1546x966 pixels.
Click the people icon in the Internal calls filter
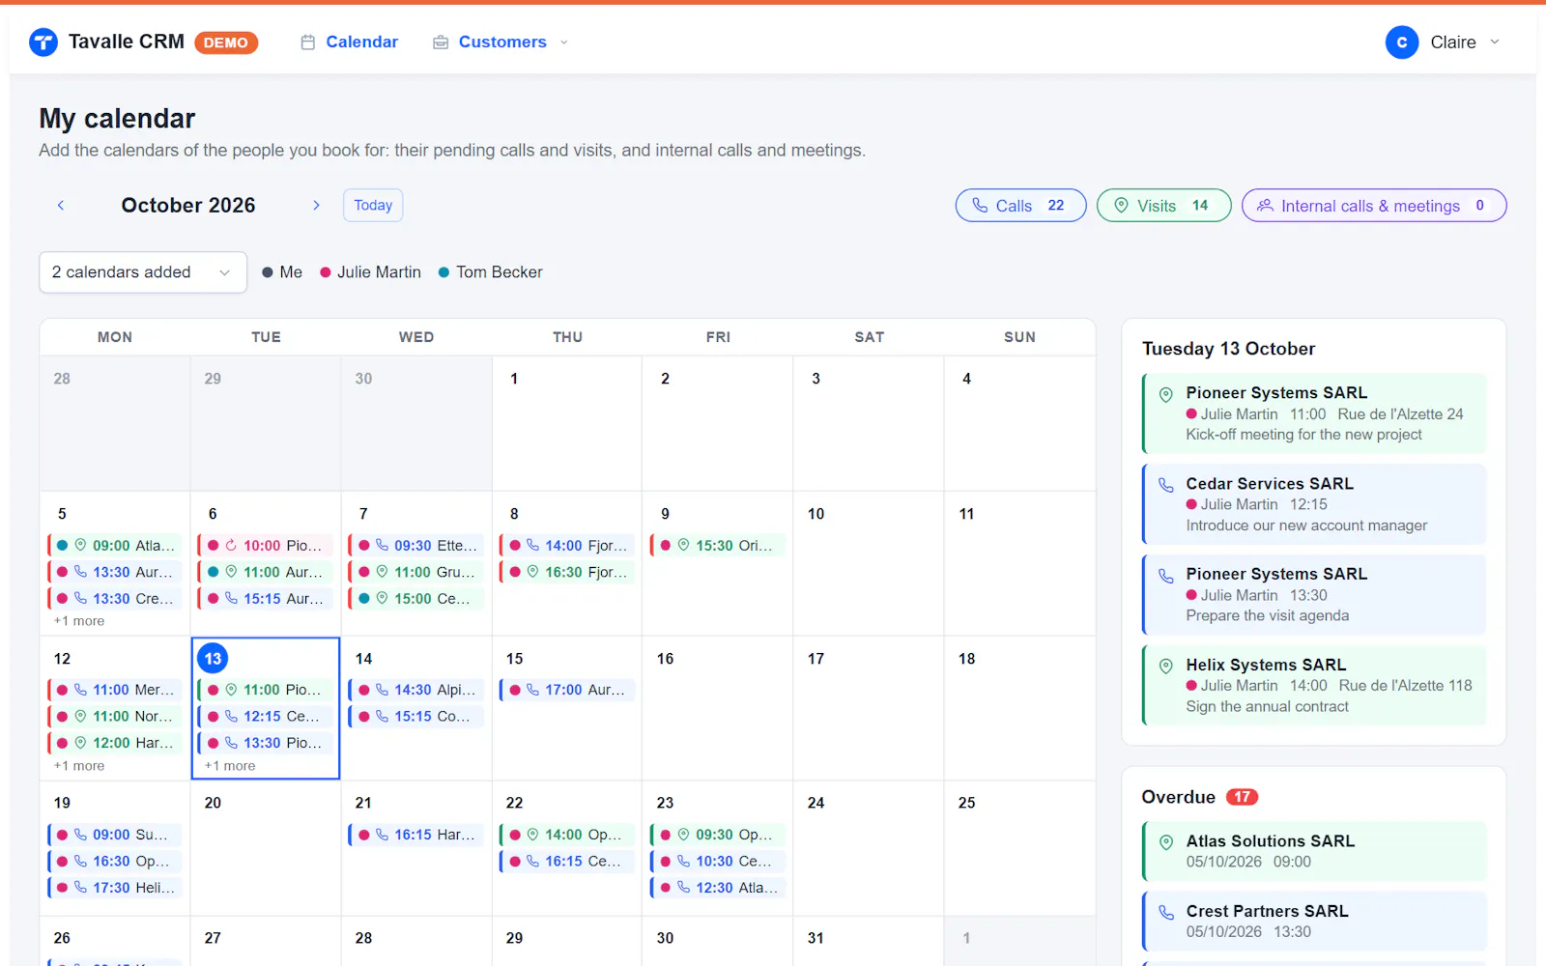[x=1265, y=206]
